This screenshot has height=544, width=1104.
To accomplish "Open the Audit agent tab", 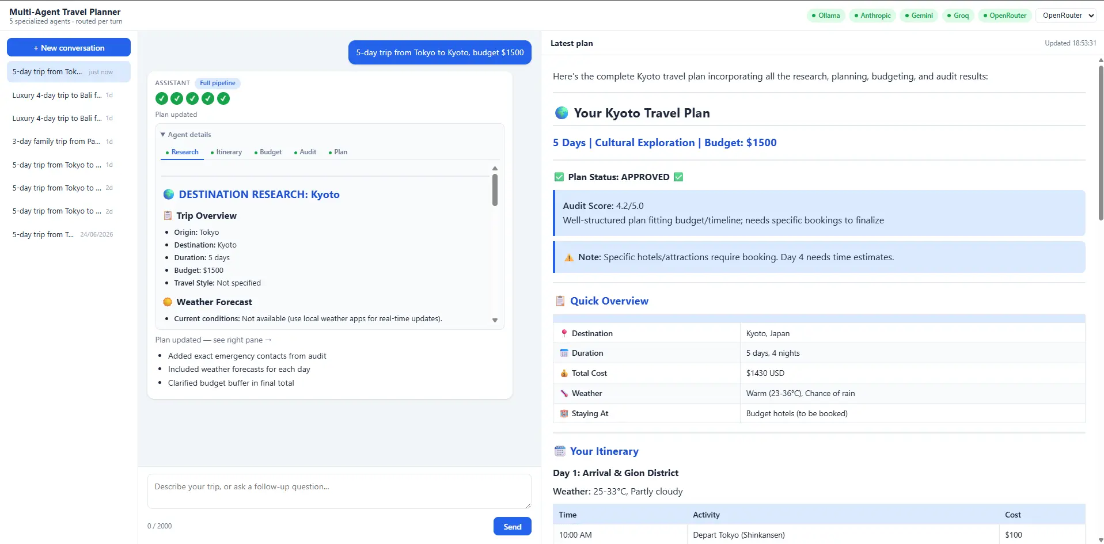I will pyautogui.click(x=305, y=152).
